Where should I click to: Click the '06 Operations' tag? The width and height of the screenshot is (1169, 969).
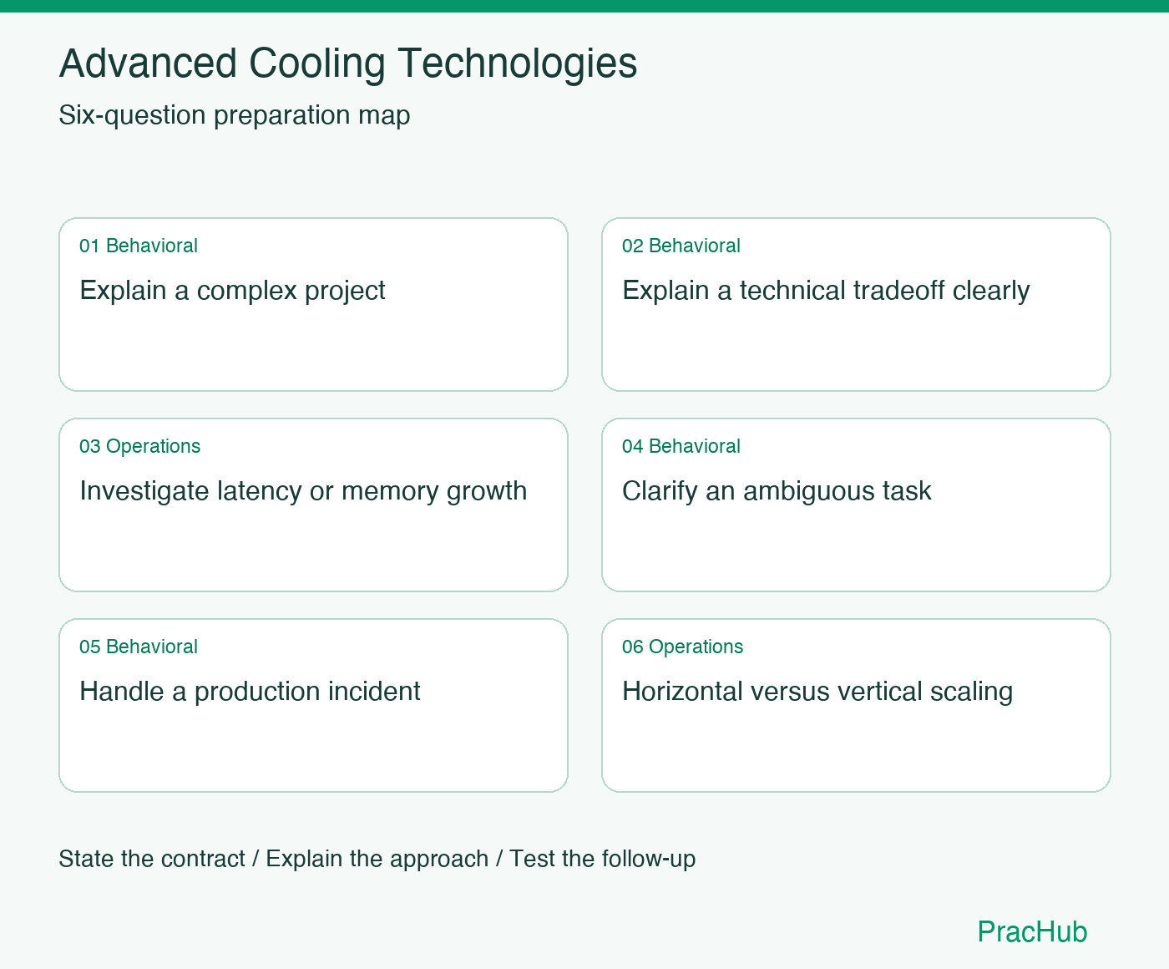pyautogui.click(x=682, y=647)
